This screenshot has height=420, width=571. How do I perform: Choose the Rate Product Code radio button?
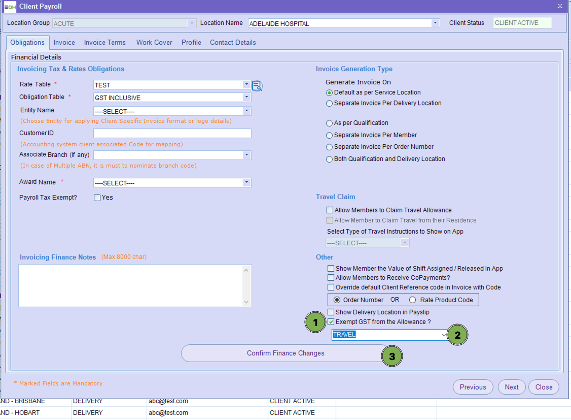[413, 300]
